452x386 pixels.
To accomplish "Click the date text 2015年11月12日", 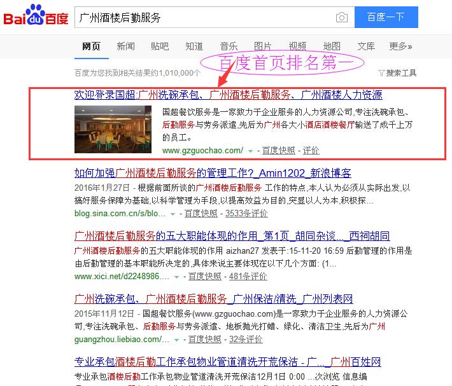I will 104,314.
